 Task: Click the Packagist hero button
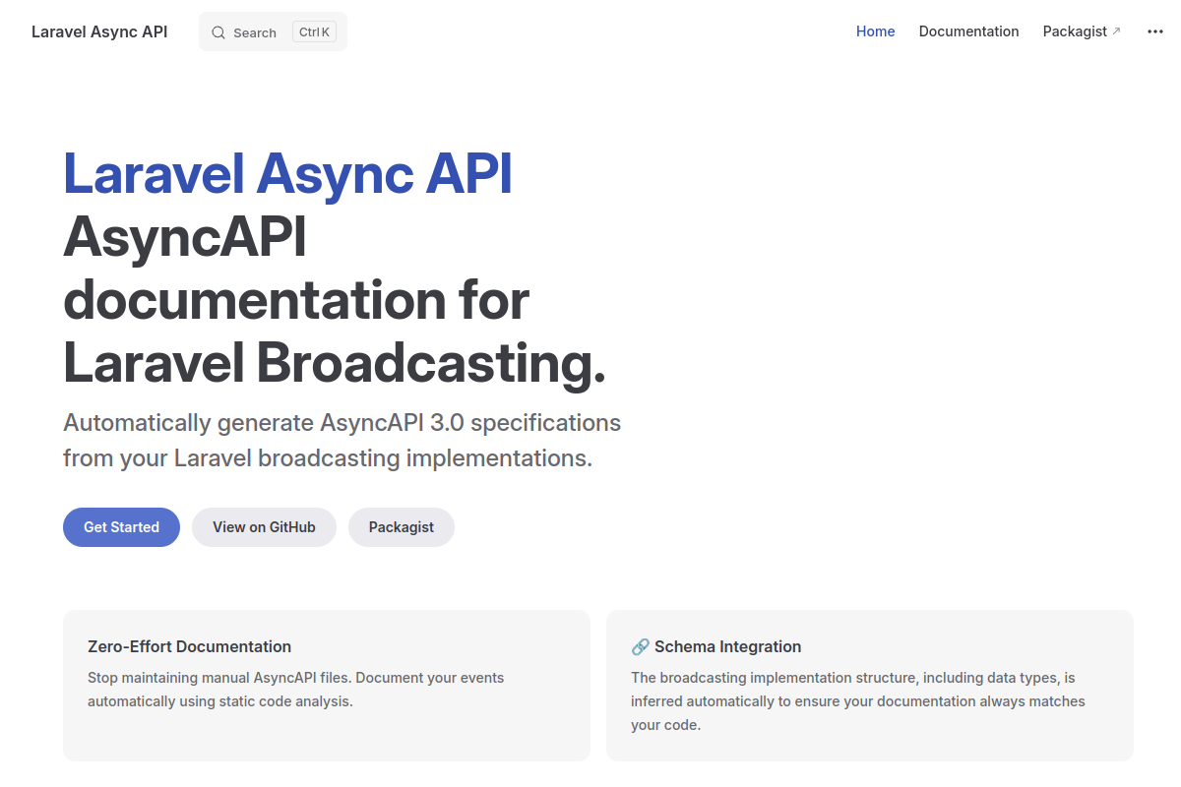(x=402, y=527)
